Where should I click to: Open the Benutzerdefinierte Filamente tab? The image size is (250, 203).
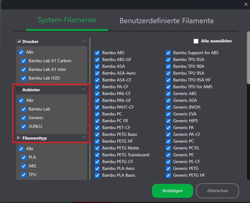(166, 21)
